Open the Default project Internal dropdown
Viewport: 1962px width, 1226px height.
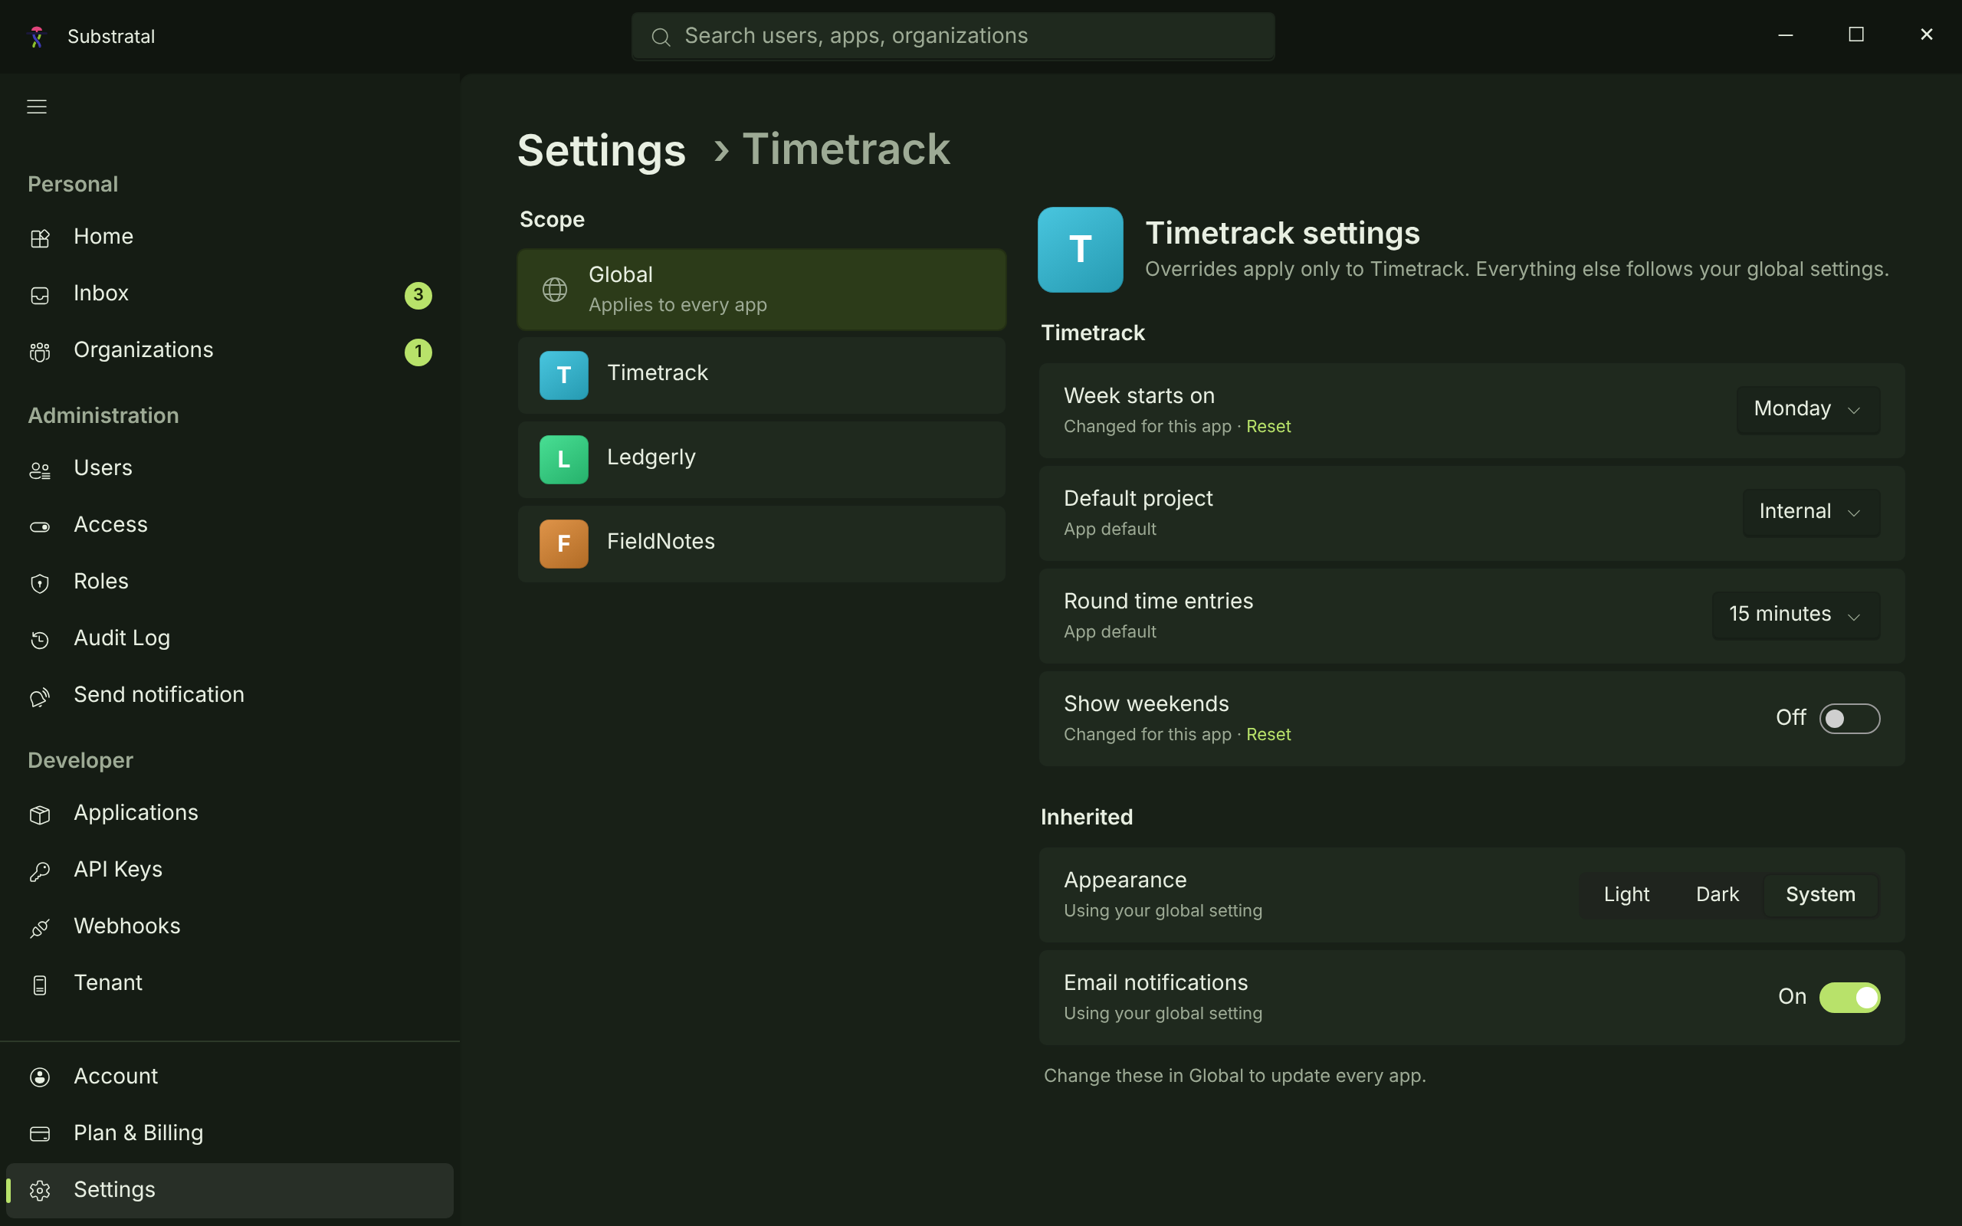(1811, 513)
